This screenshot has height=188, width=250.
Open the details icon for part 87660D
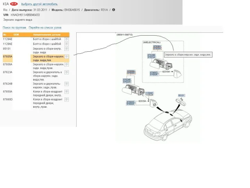[66, 99]
